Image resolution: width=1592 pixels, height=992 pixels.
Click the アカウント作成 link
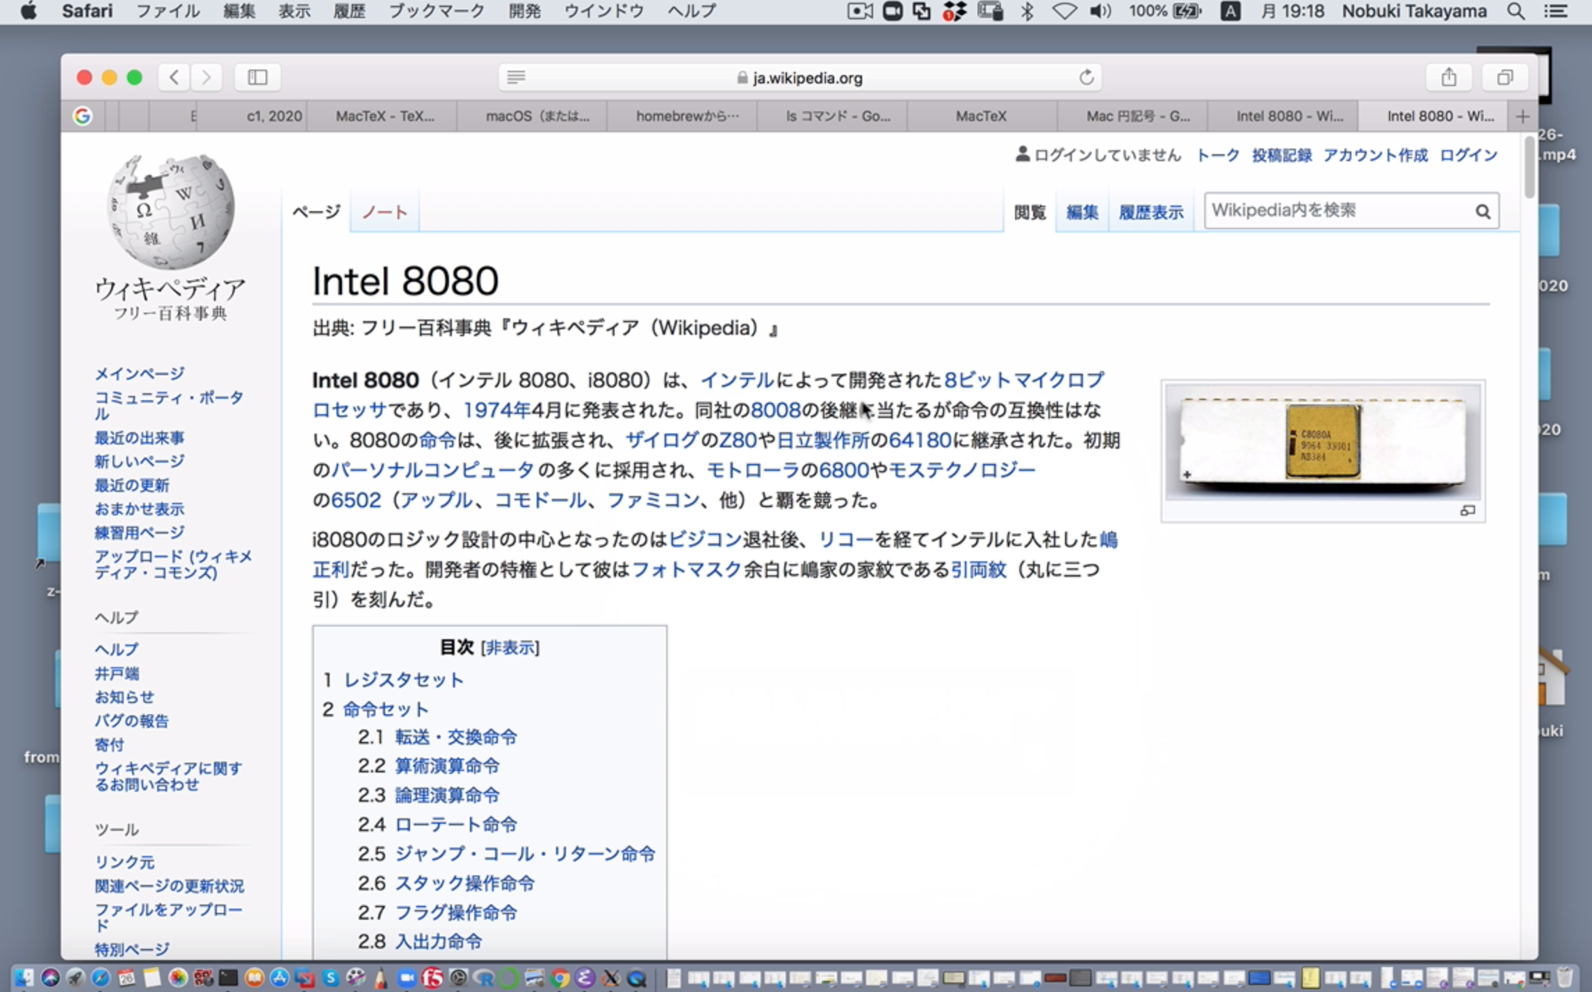coord(1375,155)
